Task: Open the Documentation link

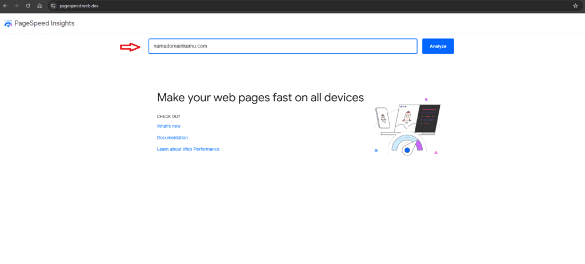Action: click(x=172, y=138)
